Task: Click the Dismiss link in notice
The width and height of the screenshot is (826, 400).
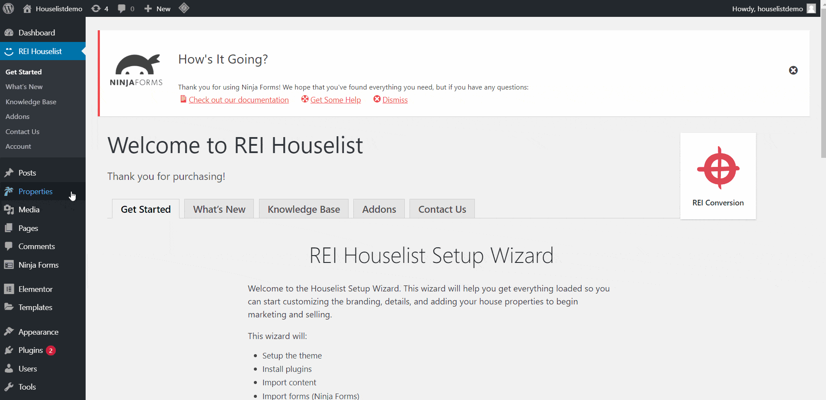Action: [395, 99]
